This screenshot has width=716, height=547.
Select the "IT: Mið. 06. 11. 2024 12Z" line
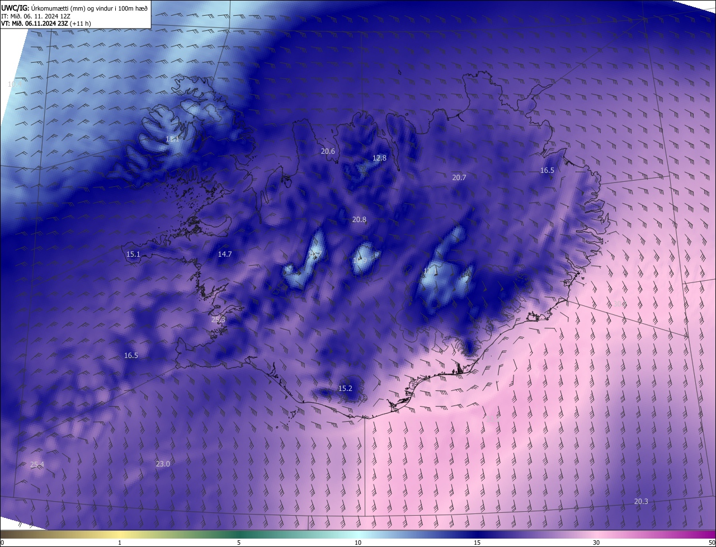(x=36, y=16)
